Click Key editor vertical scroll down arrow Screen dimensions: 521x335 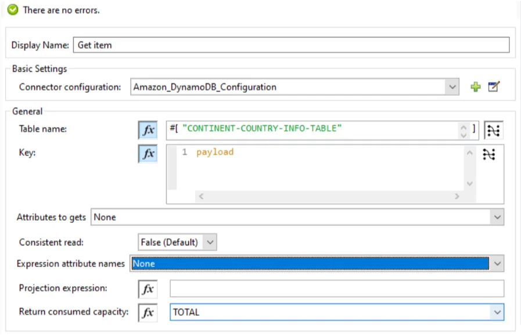click(469, 183)
